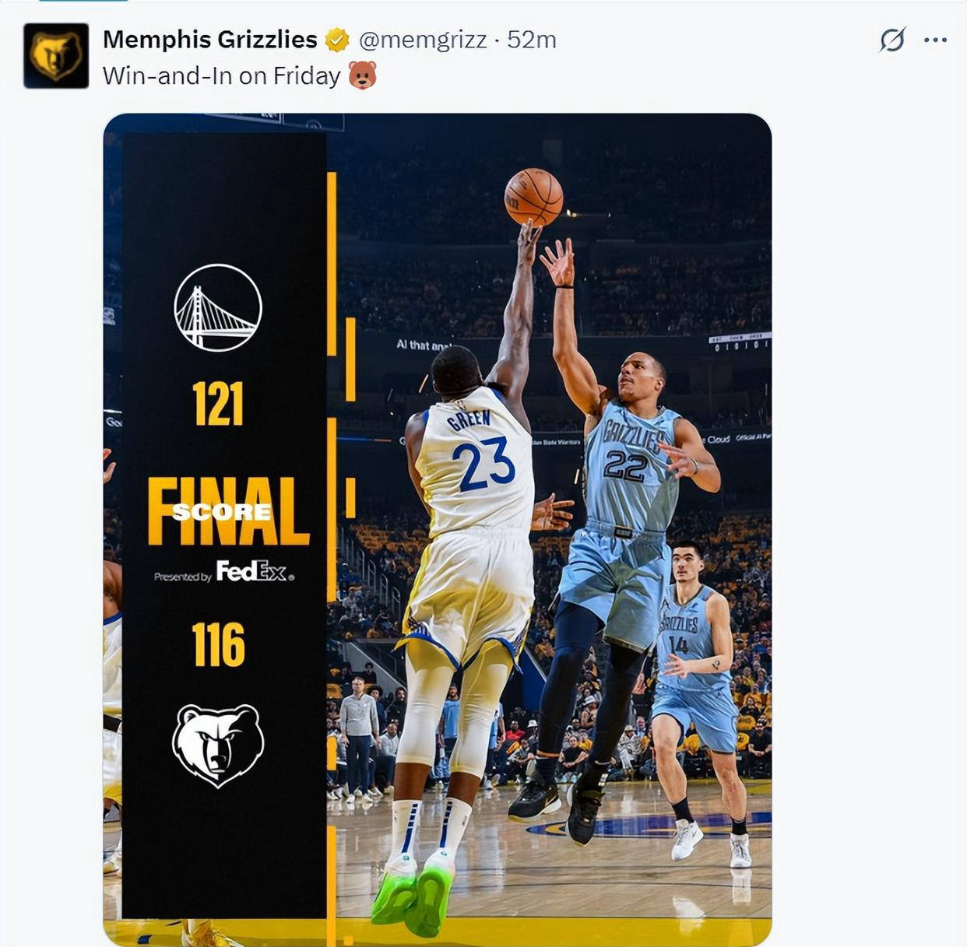Open the three-dot more options menu

(935, 40)
